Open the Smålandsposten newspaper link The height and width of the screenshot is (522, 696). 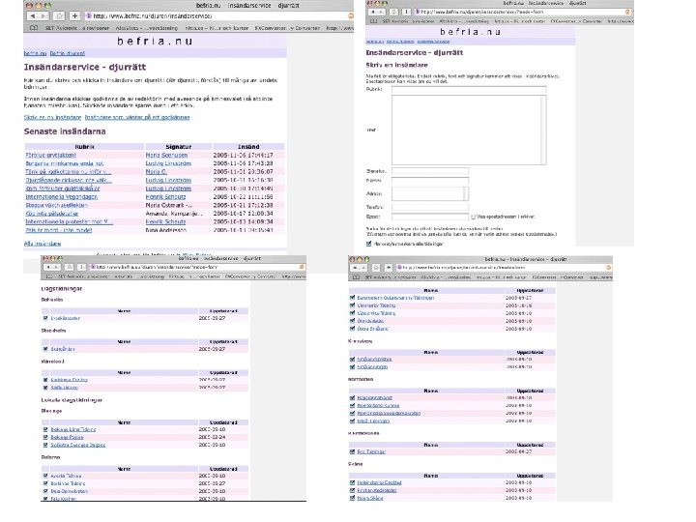[x=374, y=359]
